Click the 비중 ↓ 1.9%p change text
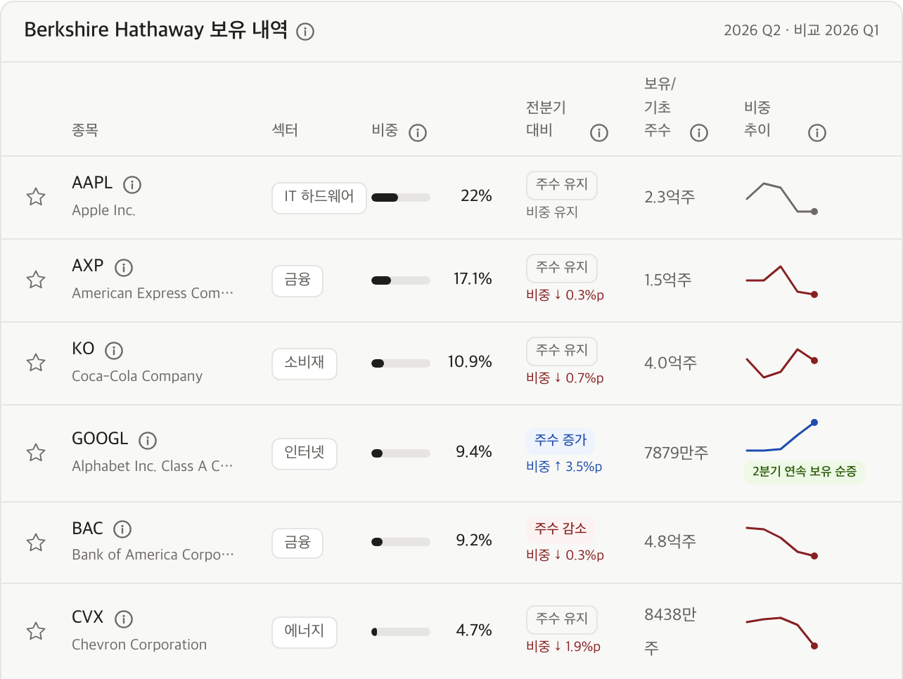903x679 pixels. (563, 646)
